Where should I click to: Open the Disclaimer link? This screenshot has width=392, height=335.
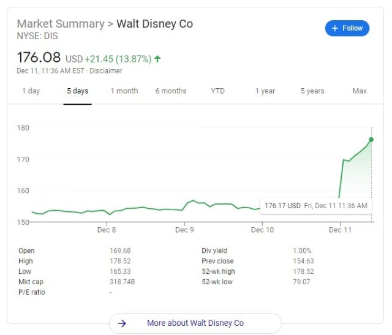[106, 71]
